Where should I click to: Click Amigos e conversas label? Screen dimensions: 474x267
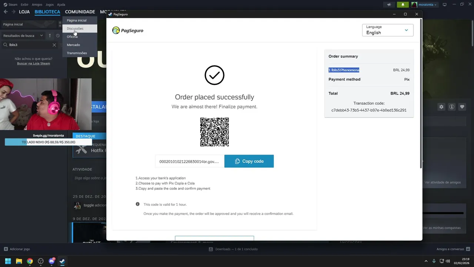click(450, 249)
